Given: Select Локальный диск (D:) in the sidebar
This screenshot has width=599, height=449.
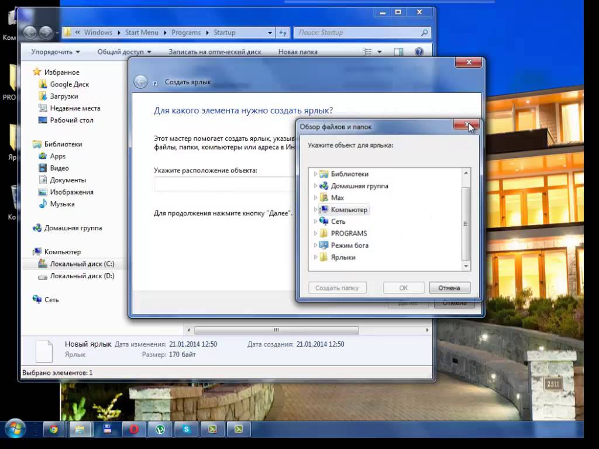Looking at the screenshot, I should 82,276.
